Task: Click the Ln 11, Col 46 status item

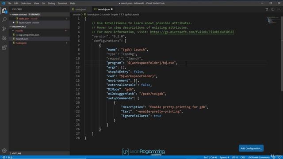Action: point(210,157)
